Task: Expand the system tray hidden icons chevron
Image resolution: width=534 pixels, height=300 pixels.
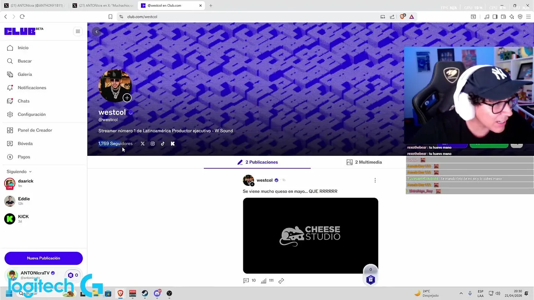Action: click(x=461, y=293)
